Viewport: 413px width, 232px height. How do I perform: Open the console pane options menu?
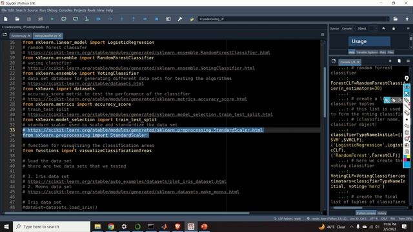(x=408, y=61)
